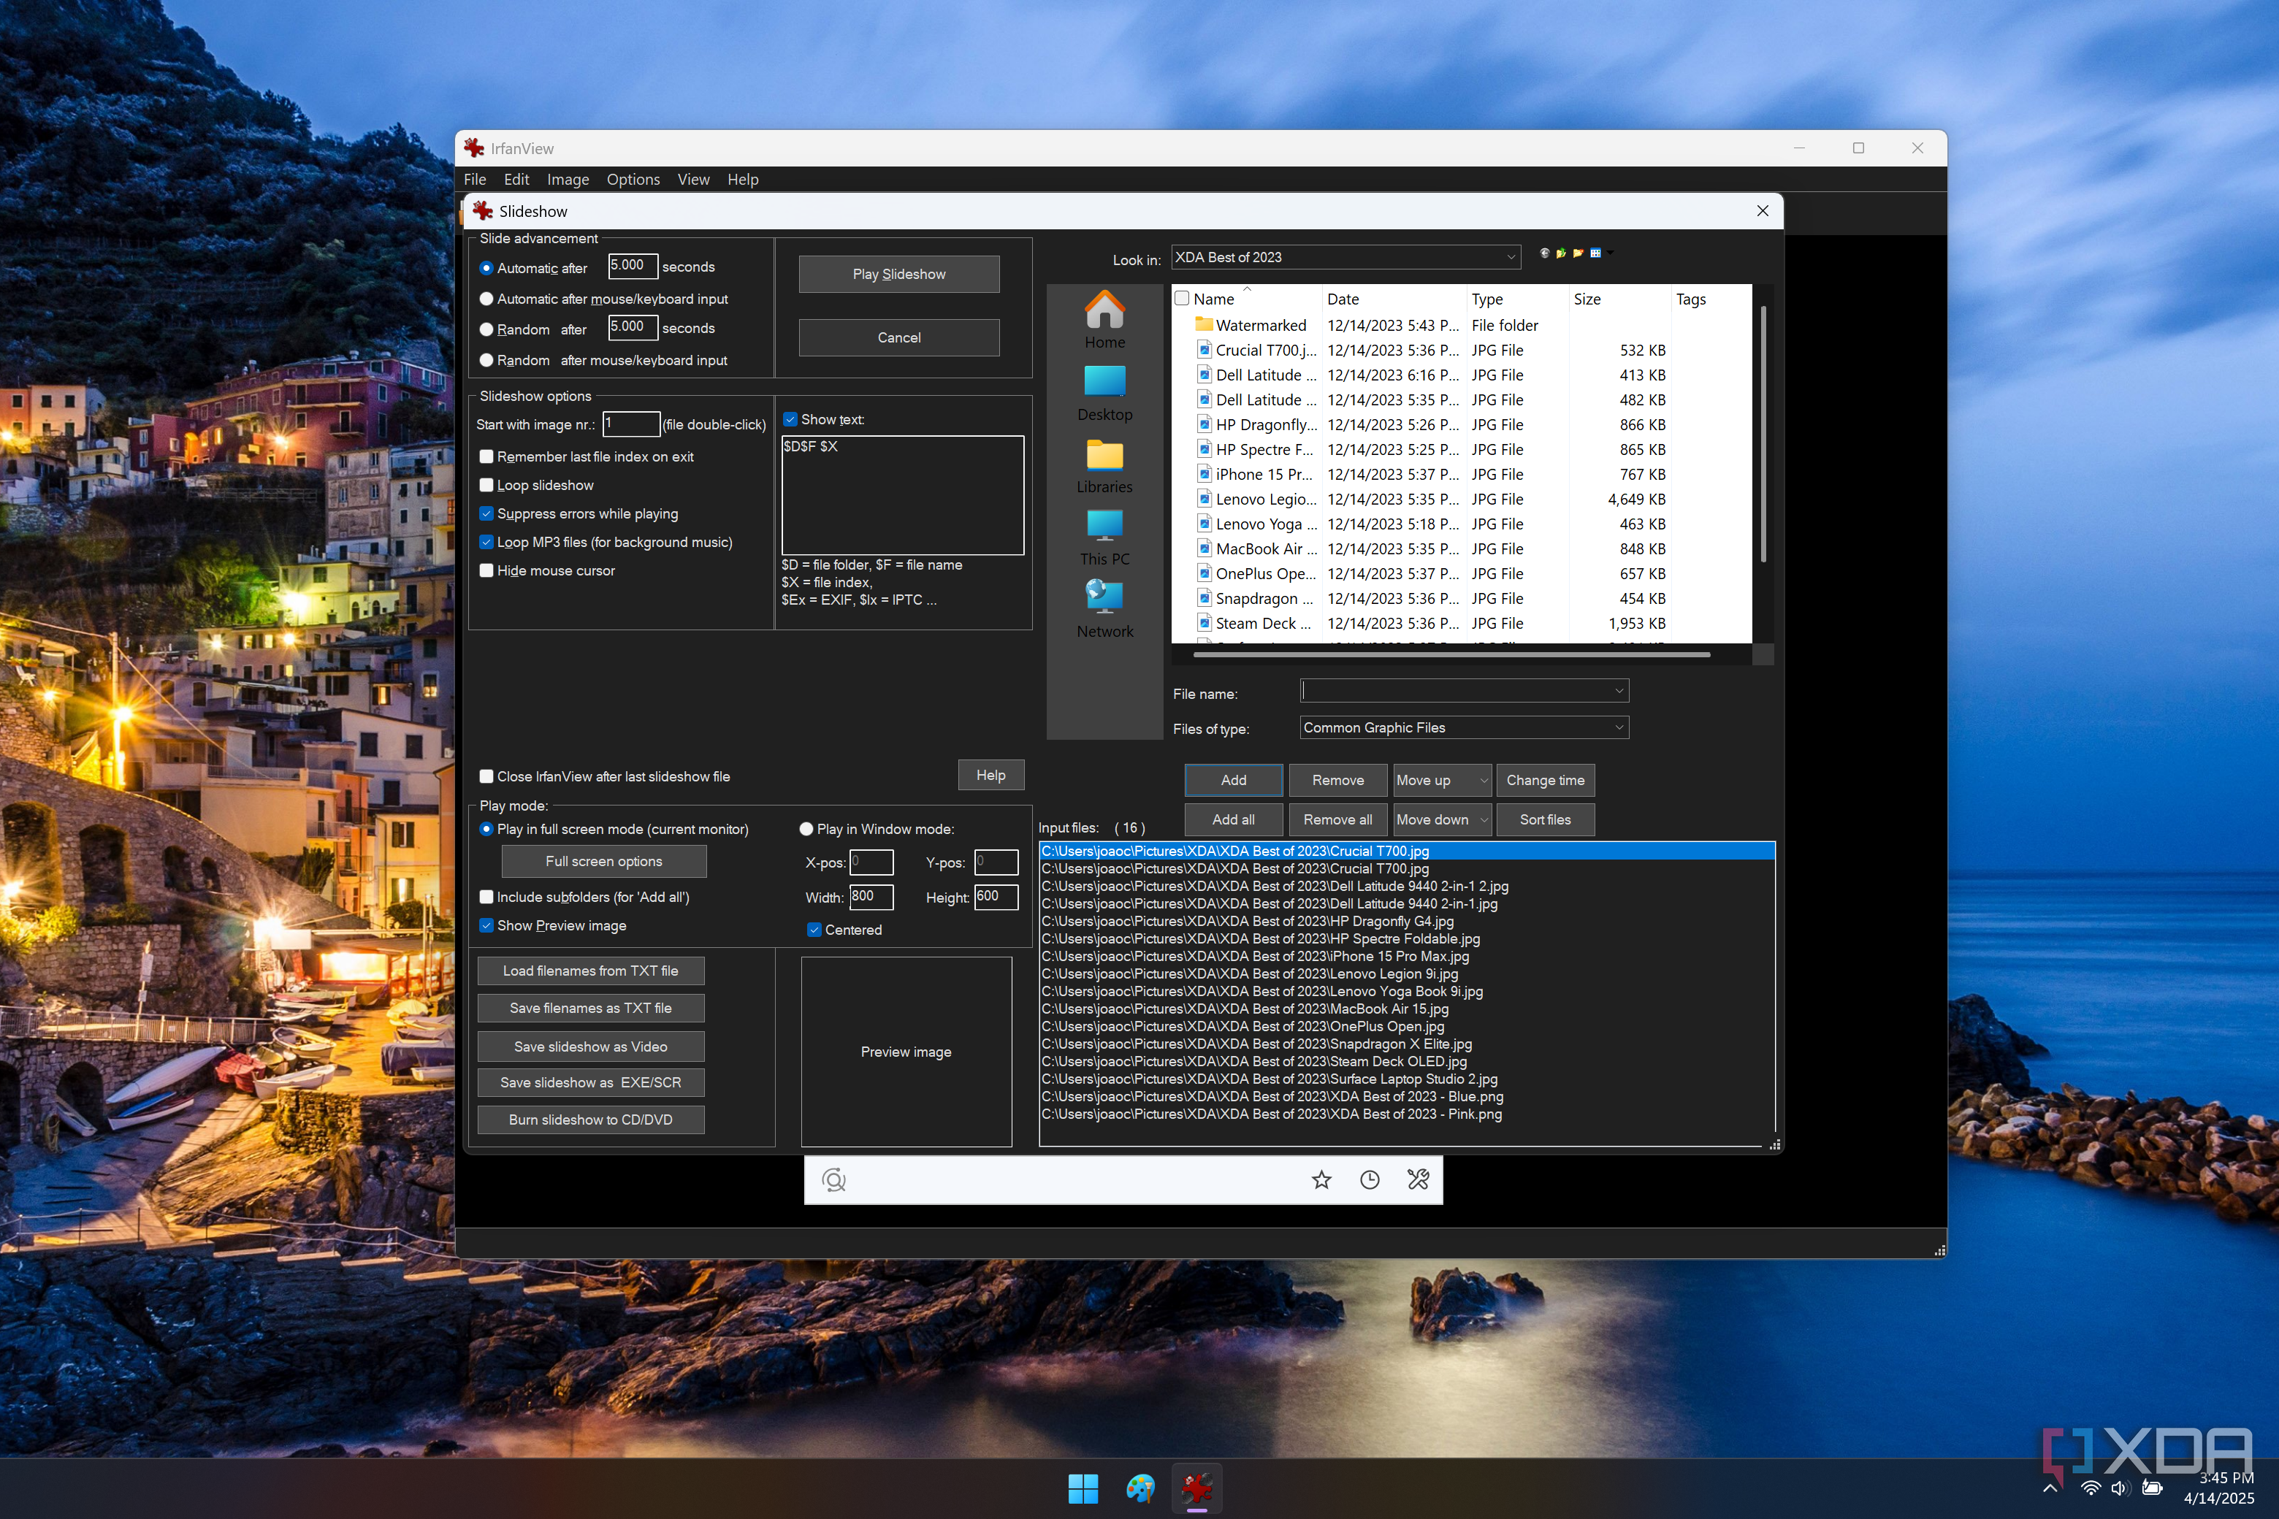2279x1519 pixels.
Task: Choose Random after seconds radio option
Action: [486, 329]
